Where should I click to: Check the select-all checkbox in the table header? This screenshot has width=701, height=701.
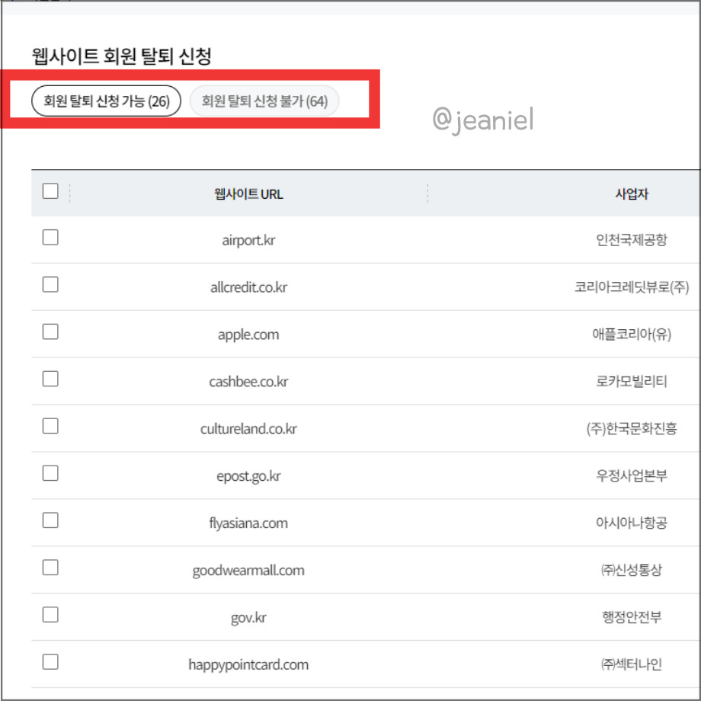50,191
